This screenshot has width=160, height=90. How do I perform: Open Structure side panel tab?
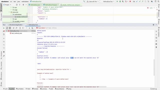point(1,55)
